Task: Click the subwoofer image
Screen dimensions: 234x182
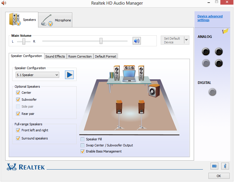Action: tap(154, 91)
